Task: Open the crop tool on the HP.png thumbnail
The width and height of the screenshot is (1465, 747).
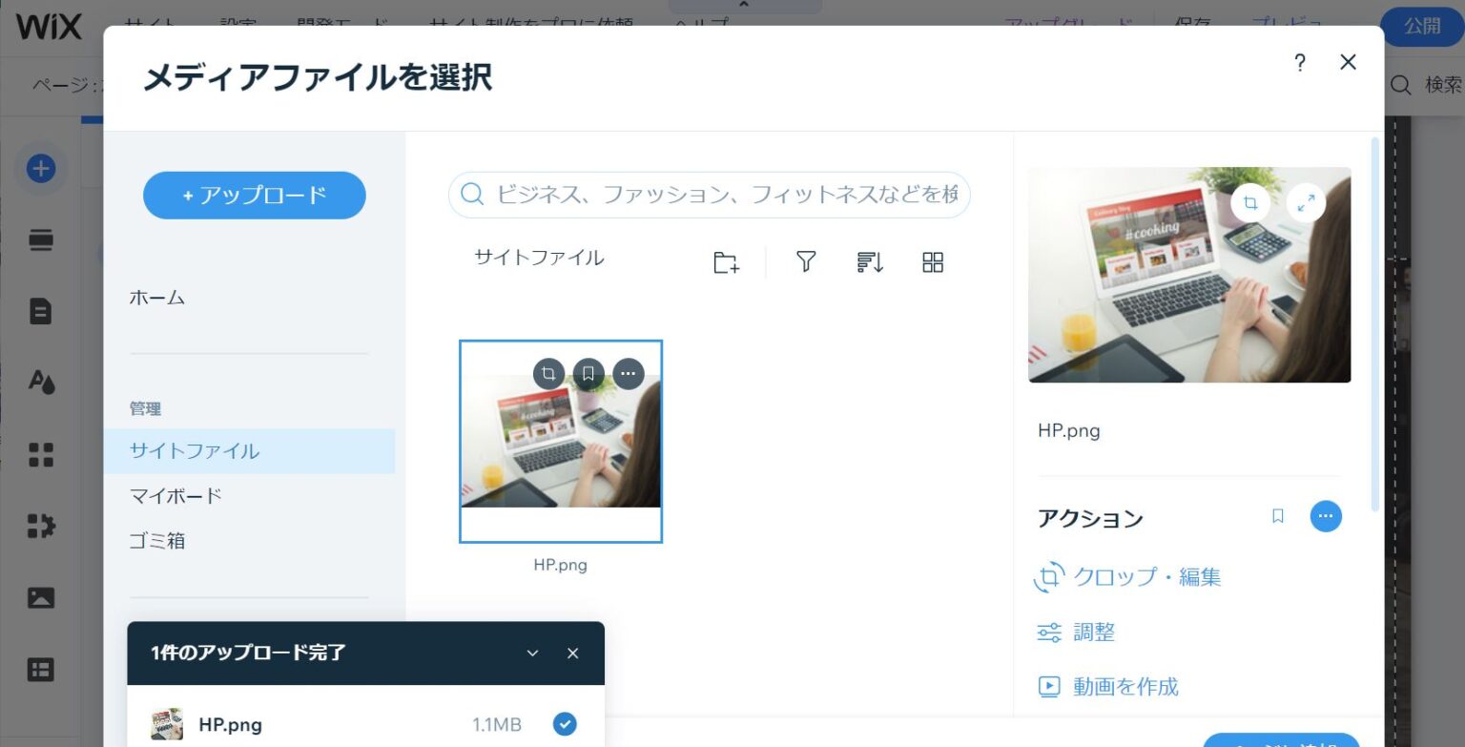Action: (x=549, y=373)
